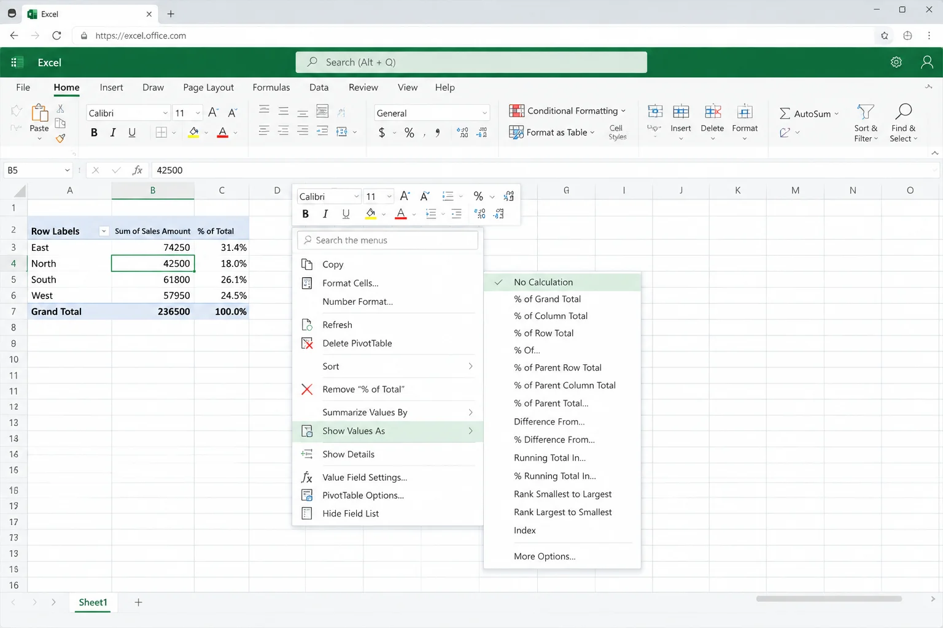The image size is (943, 628).
Task: Expand Conditional Formatting dropdown
Action: click(x=623, y=111)
